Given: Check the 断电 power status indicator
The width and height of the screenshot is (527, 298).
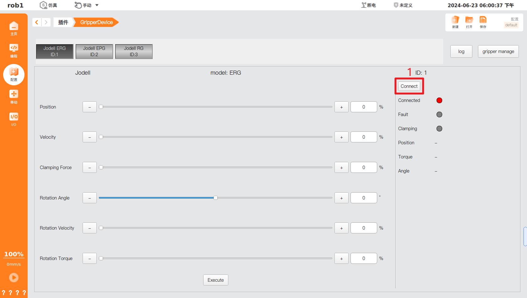Looking at the screenshot, I should 368,5.
